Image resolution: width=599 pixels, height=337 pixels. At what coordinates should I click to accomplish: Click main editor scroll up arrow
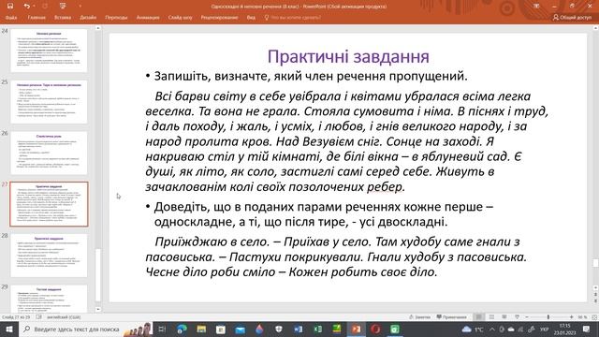point(595,28)
